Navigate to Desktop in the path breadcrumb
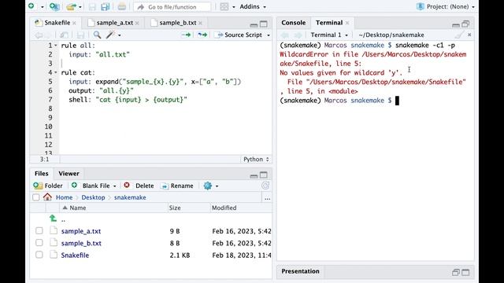 pyautogui.click(x=93, y=197)
